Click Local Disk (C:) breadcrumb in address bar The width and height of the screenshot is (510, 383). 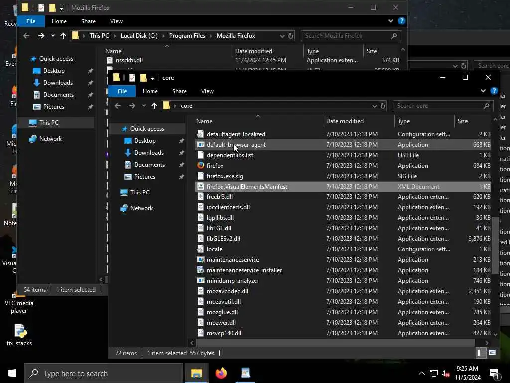(139, 36)
